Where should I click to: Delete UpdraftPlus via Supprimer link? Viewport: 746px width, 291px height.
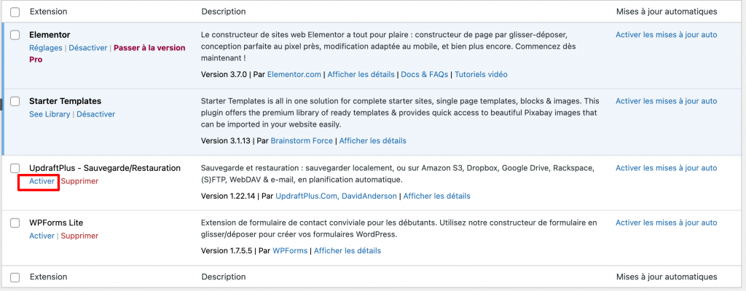pyautogui.click(x=79, y=181)
